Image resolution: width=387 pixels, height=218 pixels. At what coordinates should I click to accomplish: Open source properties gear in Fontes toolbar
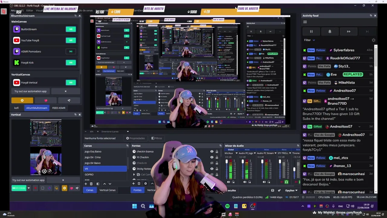pos(145,183)
